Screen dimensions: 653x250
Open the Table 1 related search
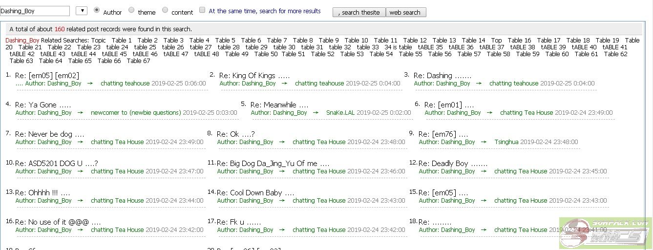[122, 40]
